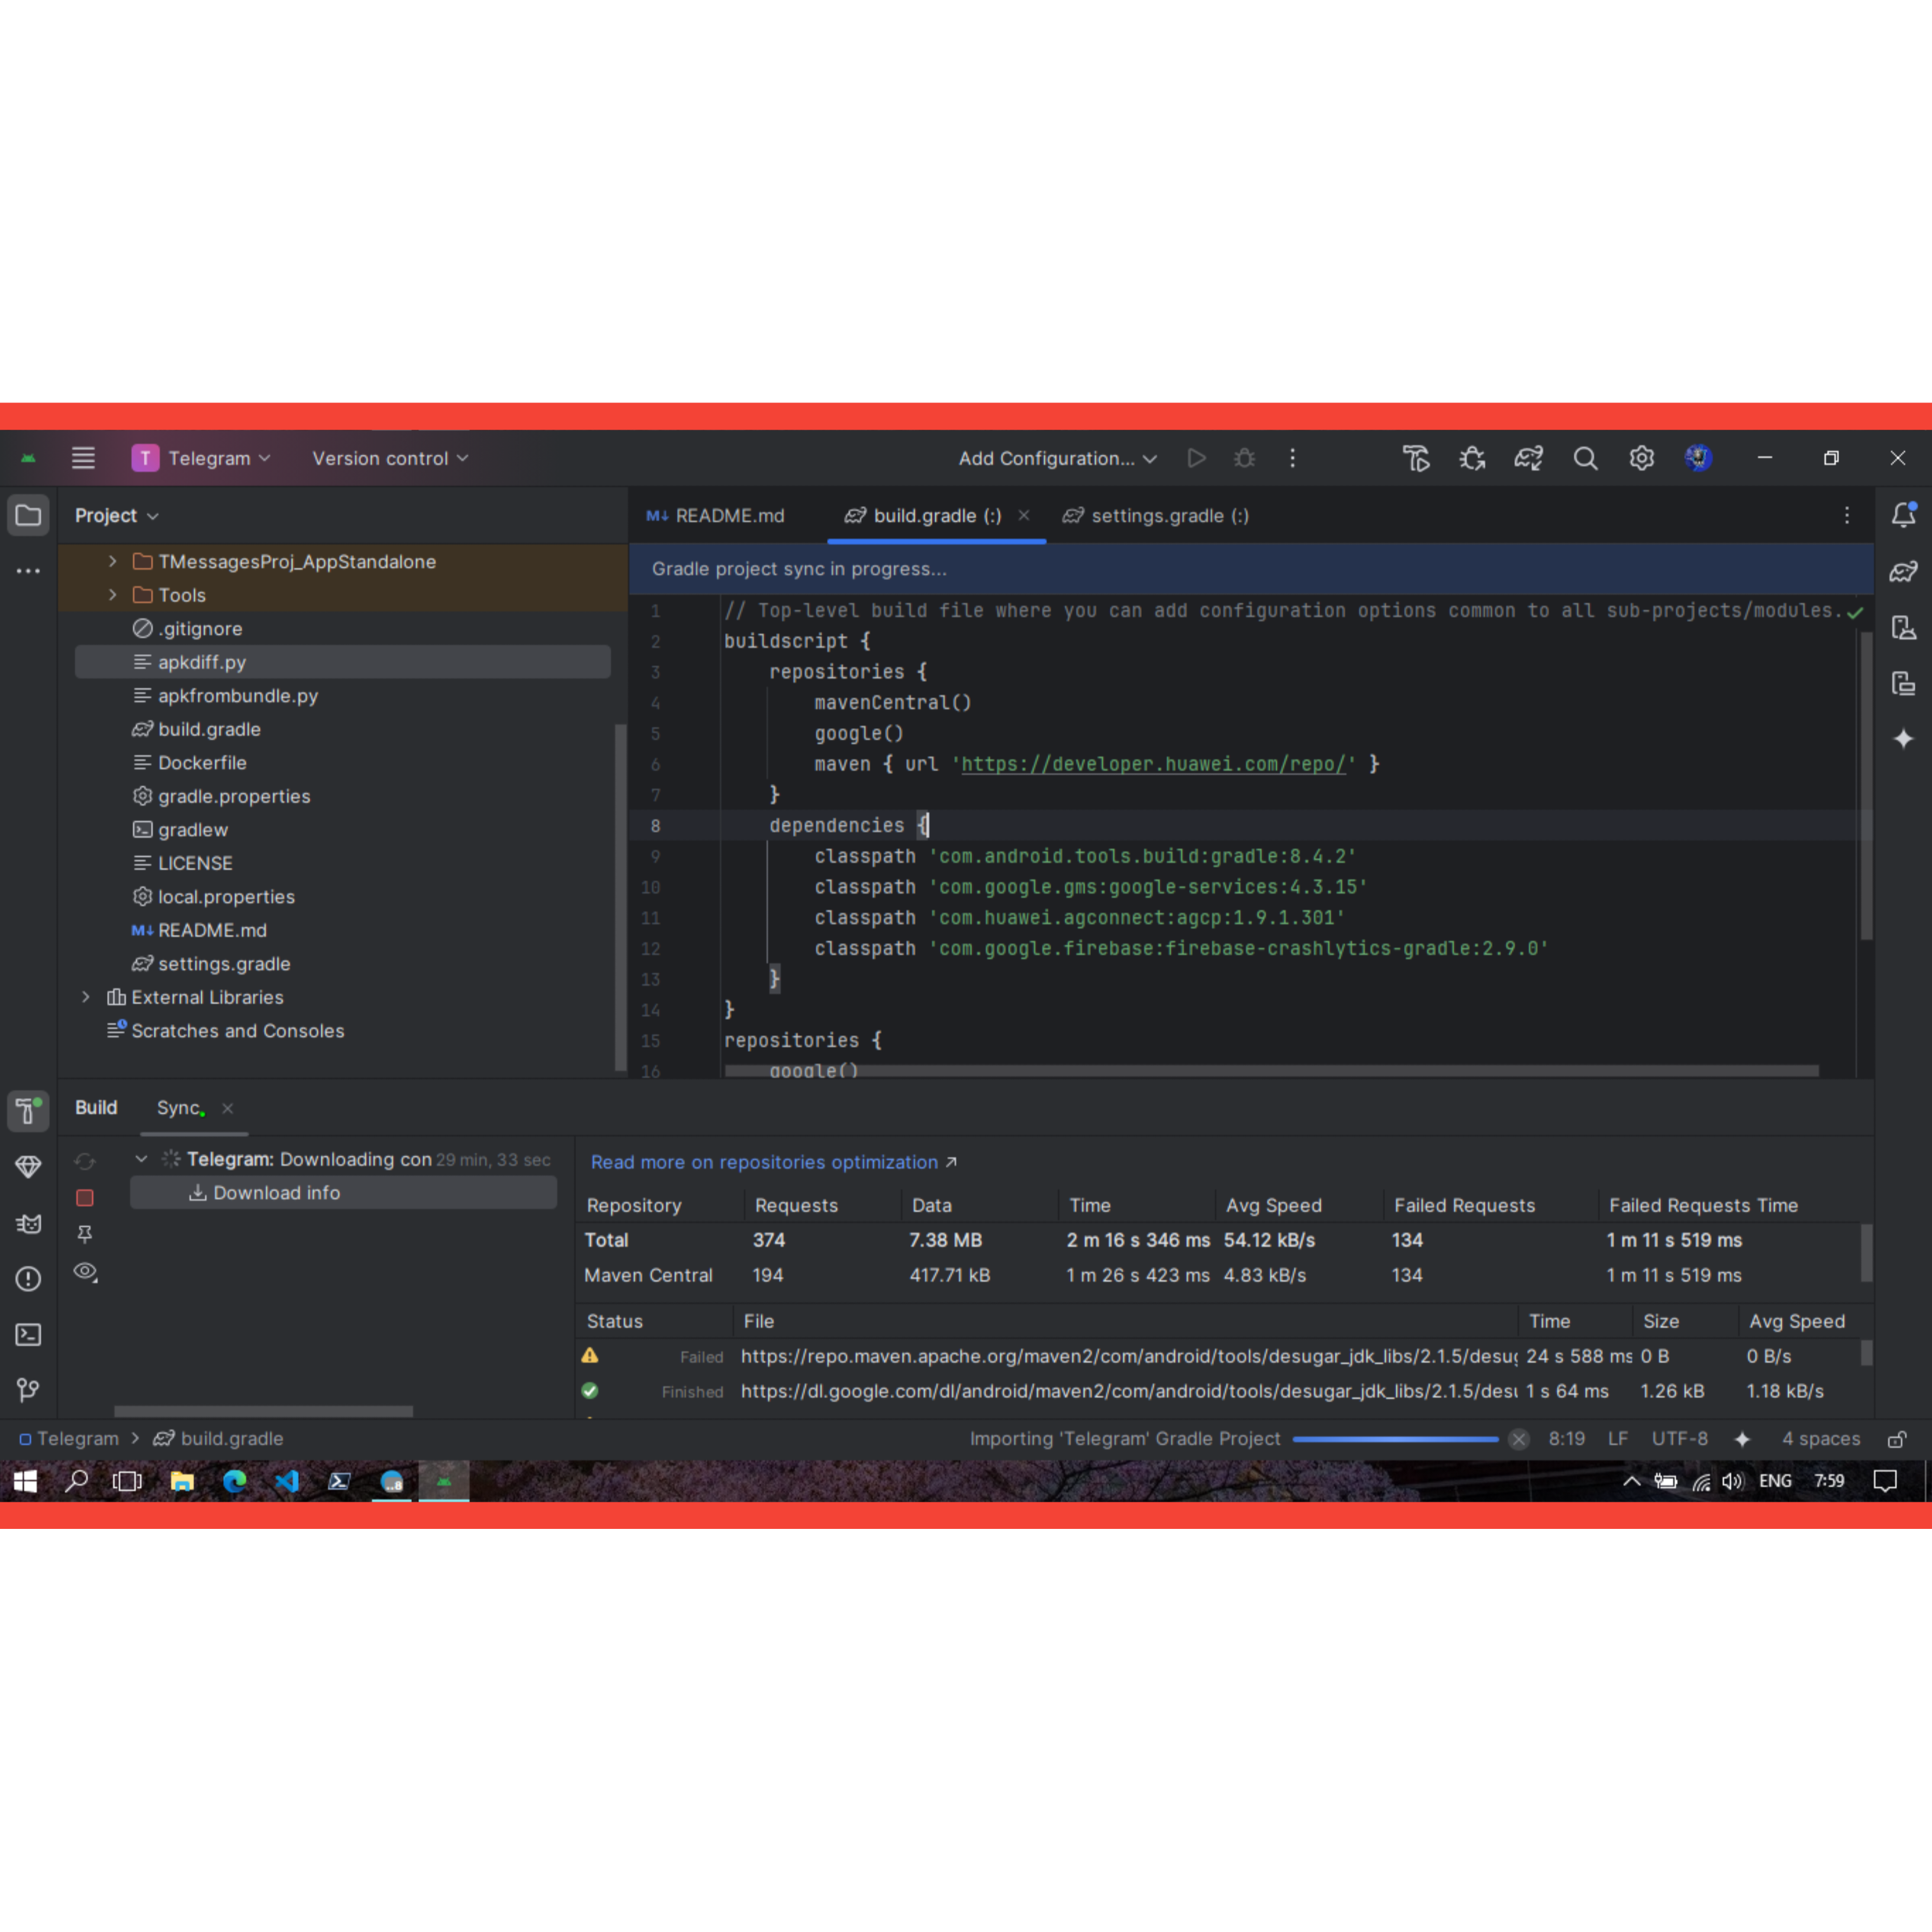
Task: Click Telegram breadcrumb in status bar
Action: point(69,1439)
